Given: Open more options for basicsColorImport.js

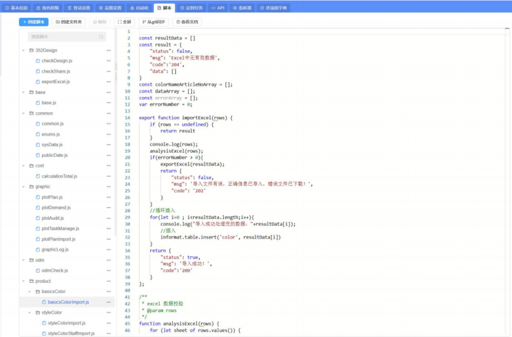Looking at the screenshot, I should point(109,302).
